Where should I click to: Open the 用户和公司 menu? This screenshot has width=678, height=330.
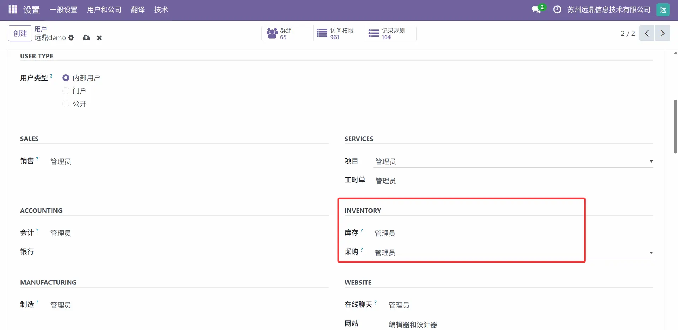(x=104, y=10)
